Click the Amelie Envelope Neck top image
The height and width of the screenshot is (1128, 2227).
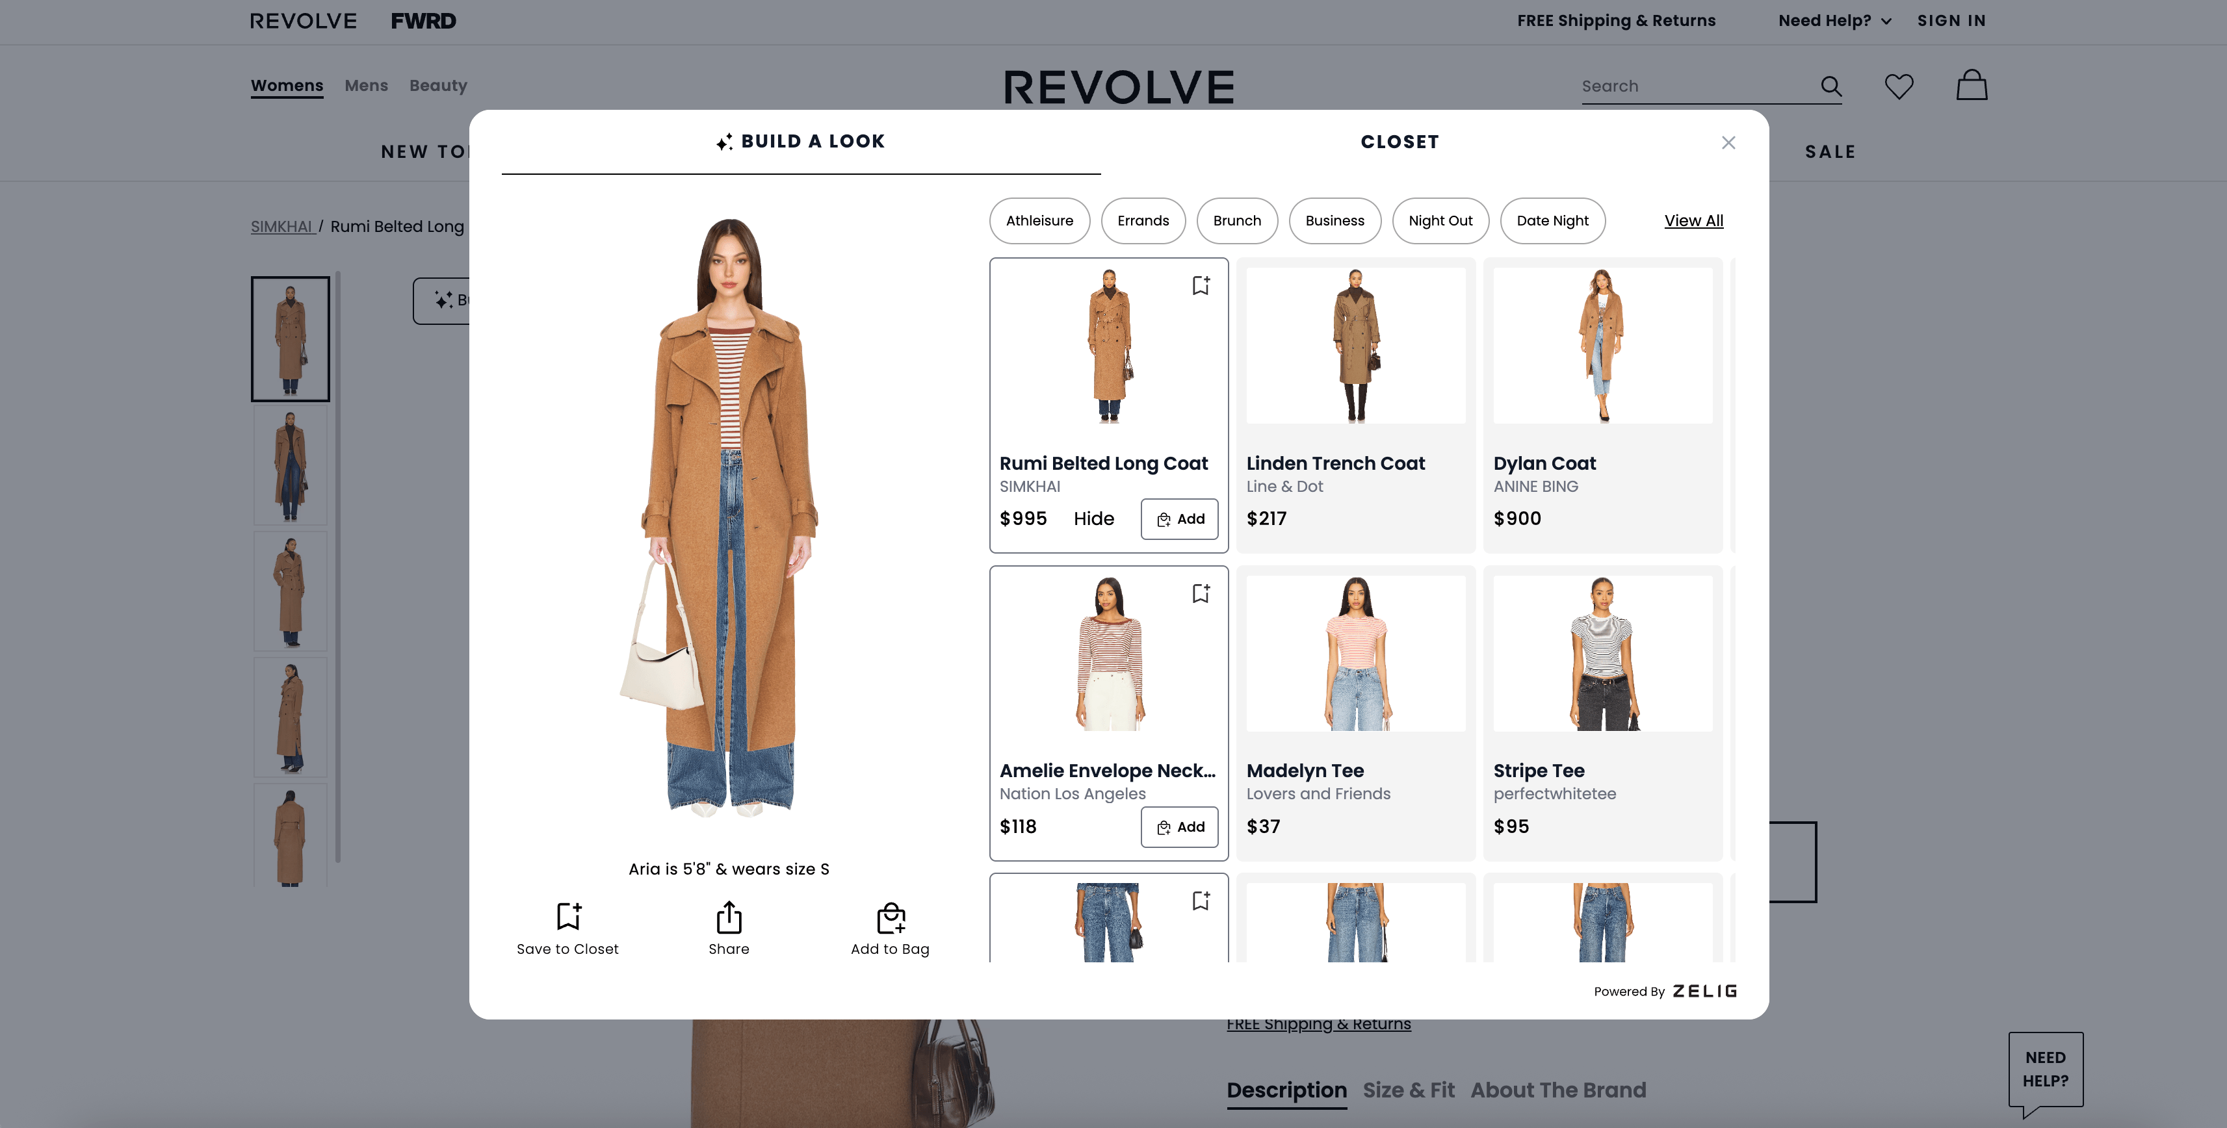point(1109,654)
